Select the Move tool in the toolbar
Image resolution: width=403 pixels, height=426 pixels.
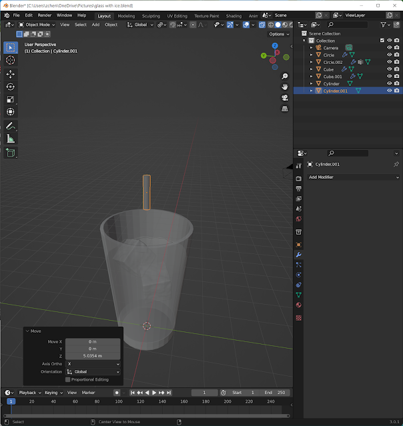click(11, 74)
